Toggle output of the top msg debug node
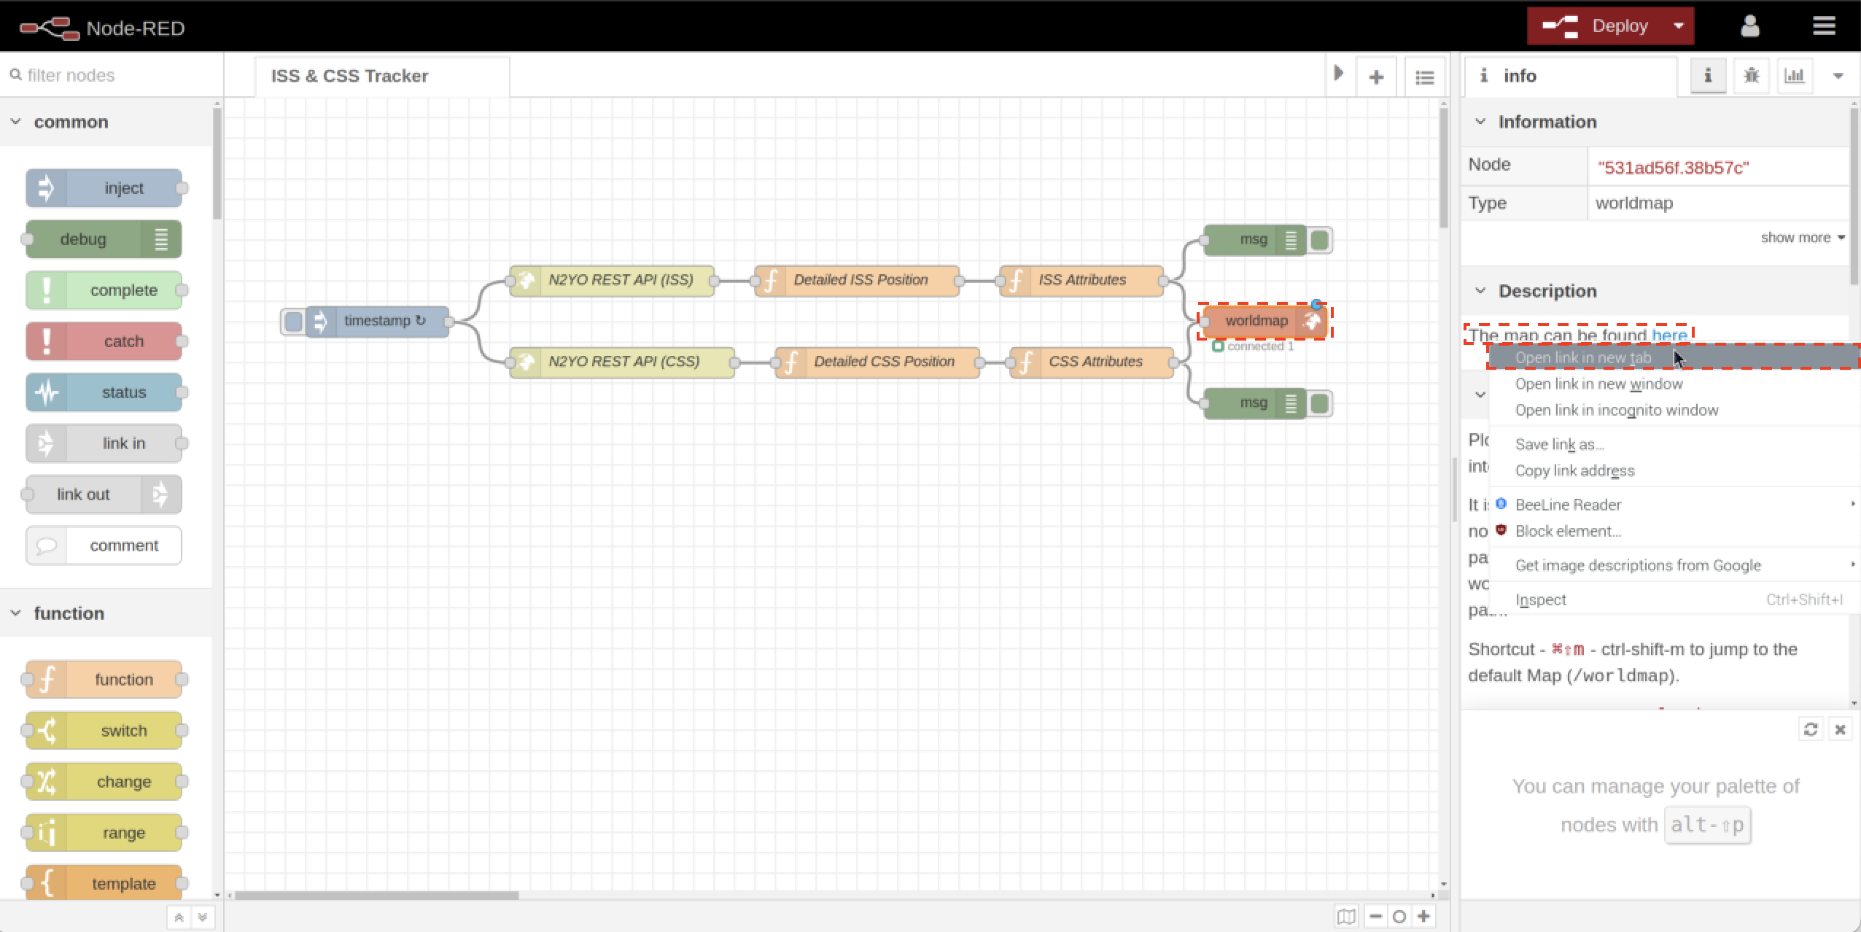The image size is (1861, 932). coord(1319,239)
